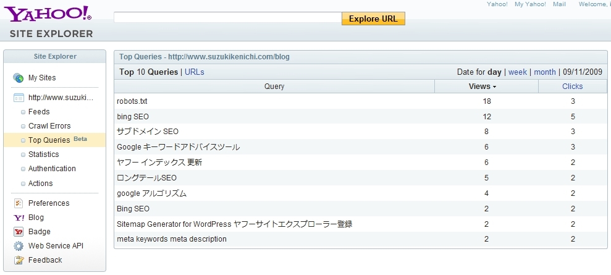This screenshot has height=275, width=611.
Task: Click the Query column header
Action: [x=274, y=87]
